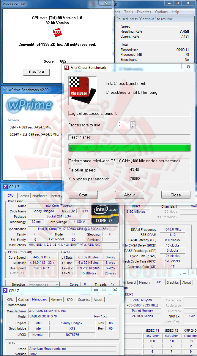Open Graphics tab in lower CPU-Z window
The width and height of the screenshot is (197, 356).
tap(84, 300)
